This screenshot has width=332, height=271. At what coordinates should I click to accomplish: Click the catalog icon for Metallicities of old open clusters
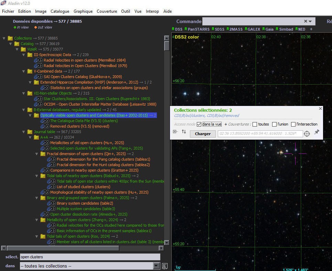click(45, 143)
